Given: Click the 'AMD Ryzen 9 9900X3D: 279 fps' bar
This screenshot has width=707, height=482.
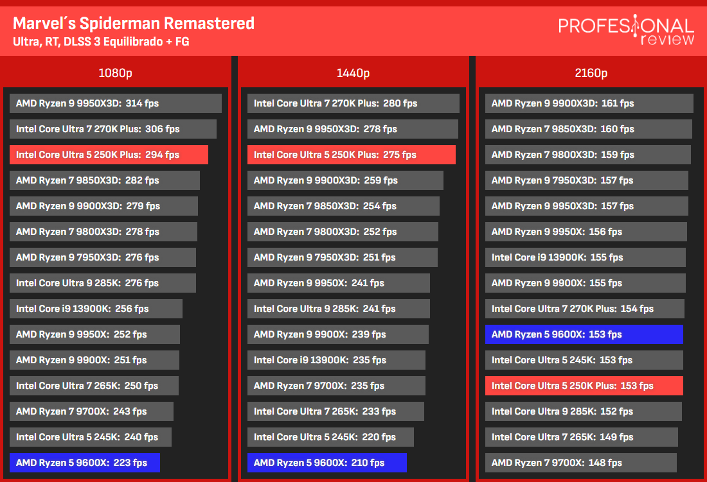Looking at the screenshot, I should [103, 206].
